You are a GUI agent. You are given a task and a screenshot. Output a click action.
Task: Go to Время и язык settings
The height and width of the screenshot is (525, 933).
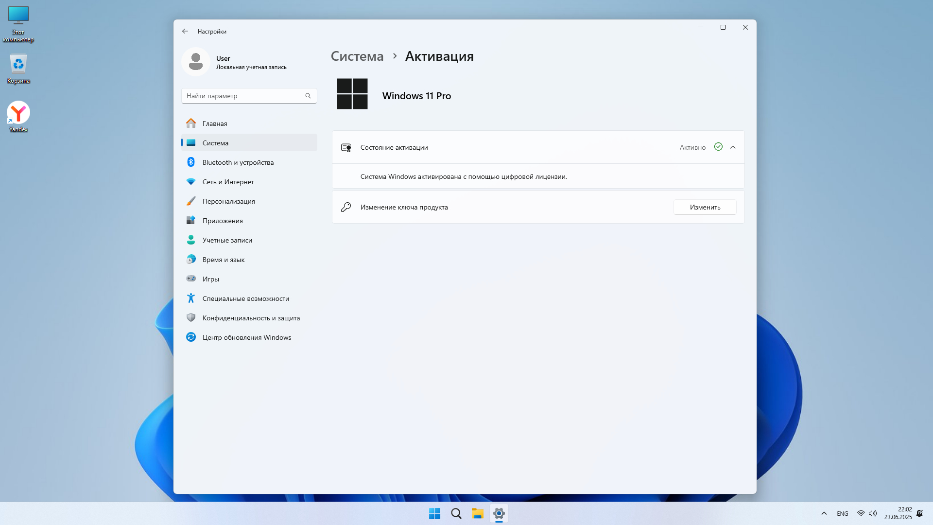223,260
